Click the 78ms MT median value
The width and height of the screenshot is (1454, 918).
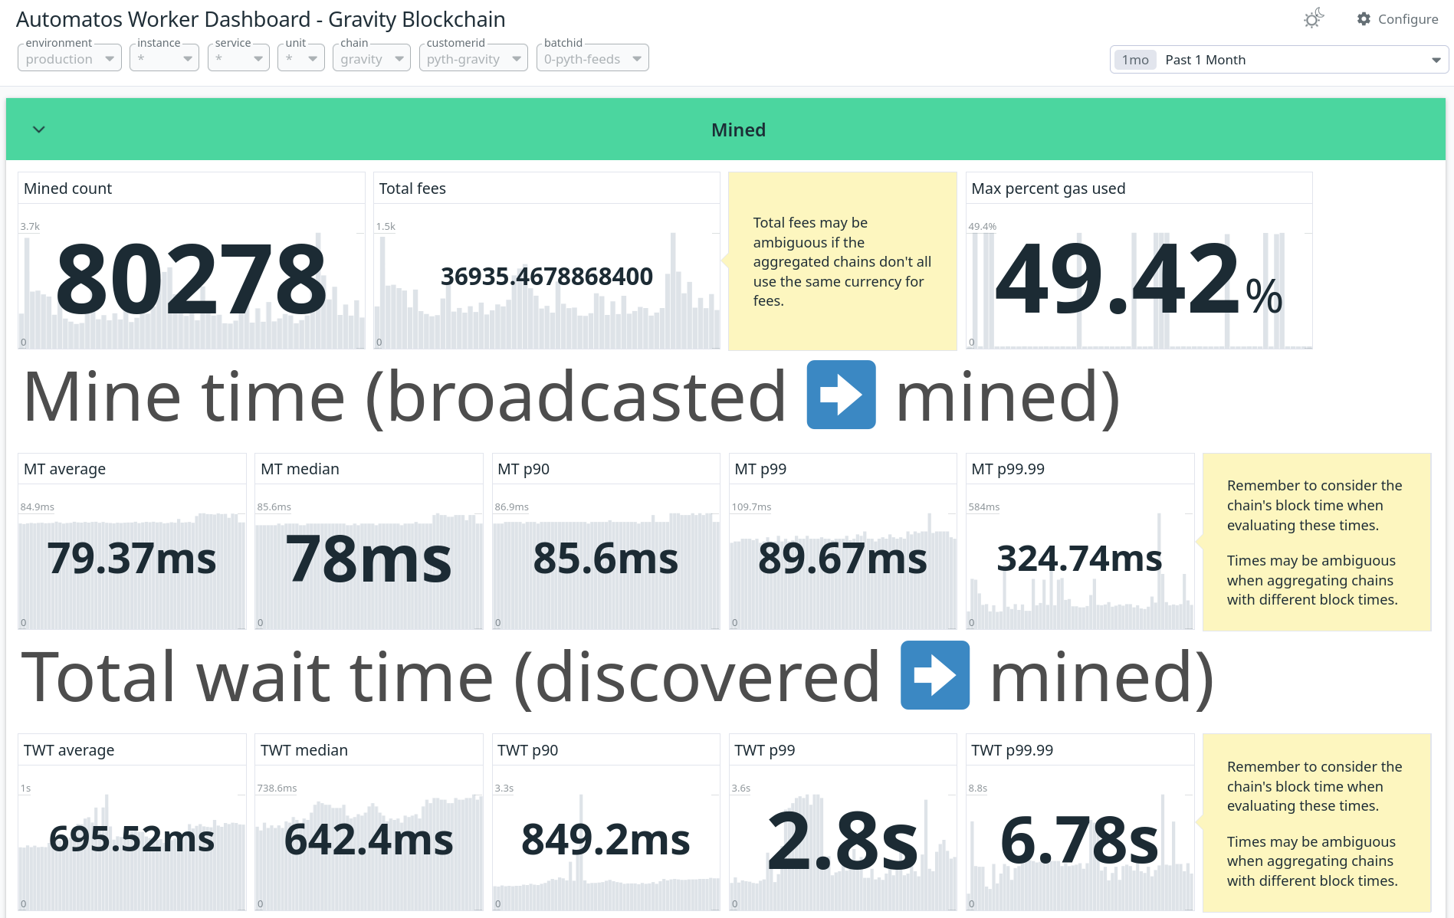click(x=369, y=559)
